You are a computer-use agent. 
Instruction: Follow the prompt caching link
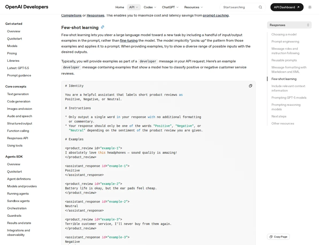(x=216, y=15)
